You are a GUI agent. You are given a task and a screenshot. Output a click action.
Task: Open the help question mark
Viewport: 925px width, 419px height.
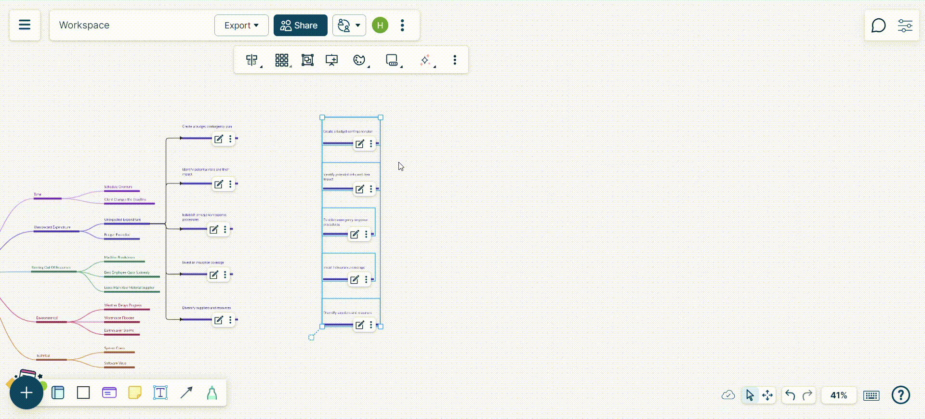point(900,395)
